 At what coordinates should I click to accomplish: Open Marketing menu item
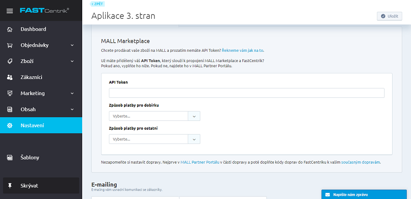click(41, 94)
